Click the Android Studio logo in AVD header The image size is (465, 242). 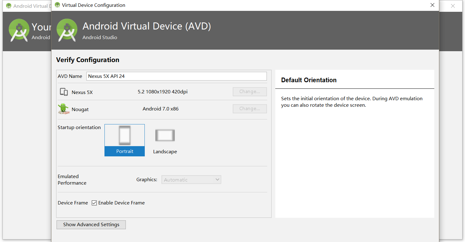click(67, 30)
